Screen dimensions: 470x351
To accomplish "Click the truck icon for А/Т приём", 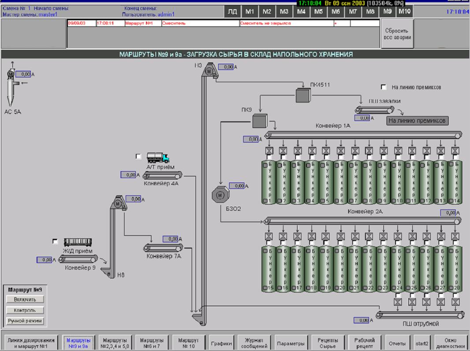I will tap(158, 157).
